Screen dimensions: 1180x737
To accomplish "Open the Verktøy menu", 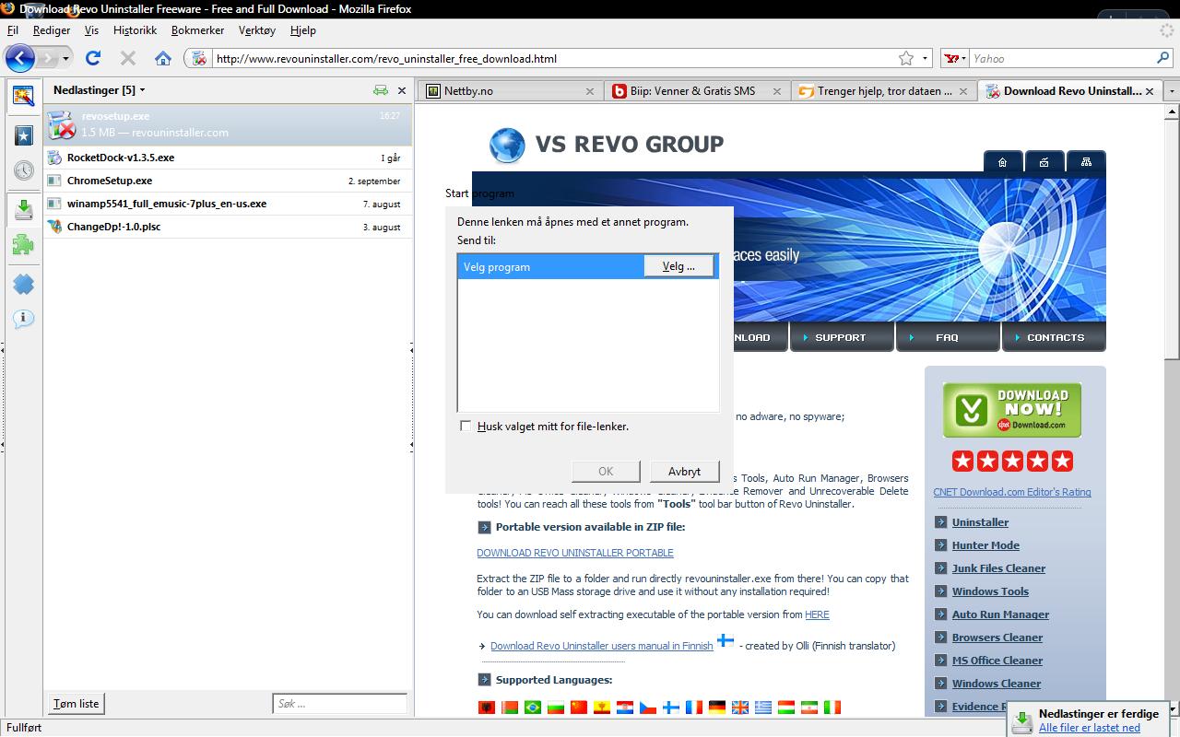I will (x=257, y=30).
